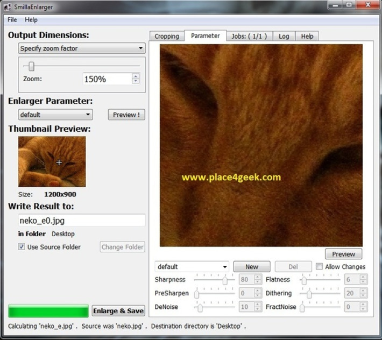382x340 pixels.
Task: Click the Preview button under the image
Action: (x=343, y=254)
